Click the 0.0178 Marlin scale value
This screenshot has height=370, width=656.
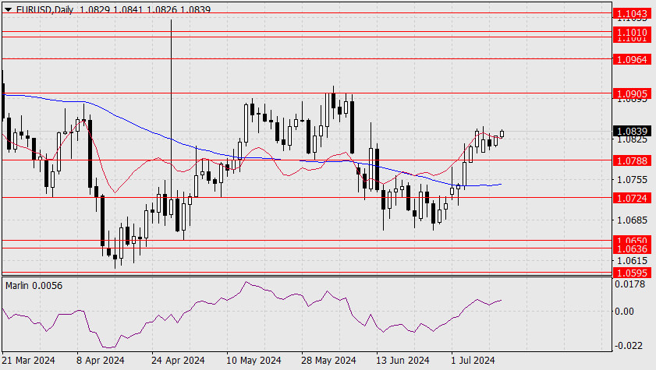tap(629, 284)
